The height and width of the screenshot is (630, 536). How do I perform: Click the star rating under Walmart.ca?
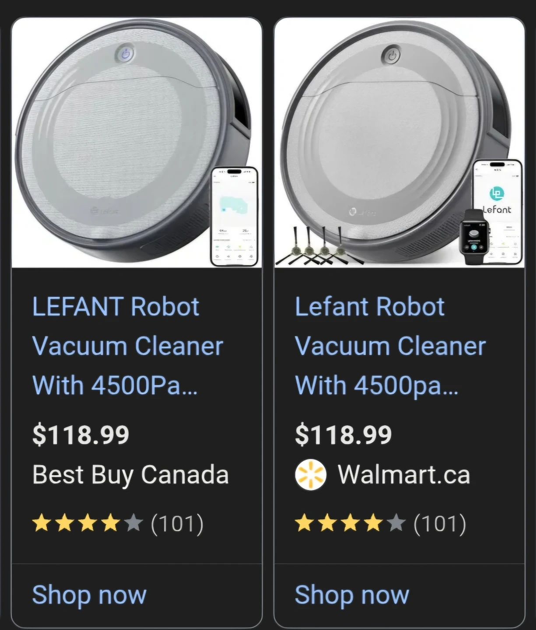click(x=350, y=523)
